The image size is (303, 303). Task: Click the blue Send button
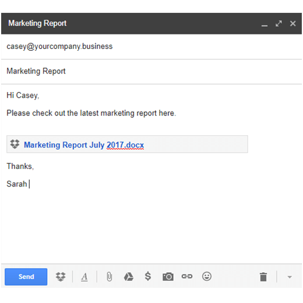coord(26,277)
